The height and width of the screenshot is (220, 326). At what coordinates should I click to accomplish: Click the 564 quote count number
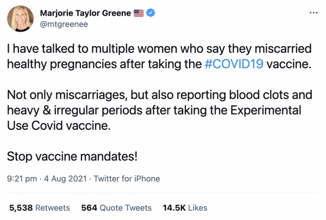[x=89, y=208]
